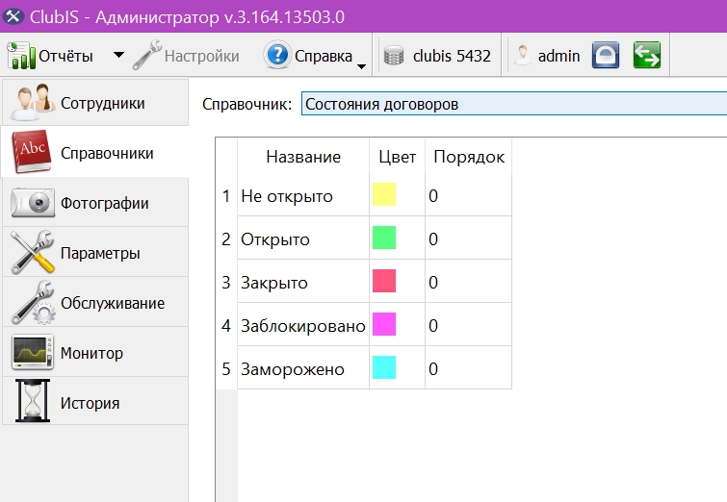
Task: Select the Справочники section
Action: [x=95, y=152]
